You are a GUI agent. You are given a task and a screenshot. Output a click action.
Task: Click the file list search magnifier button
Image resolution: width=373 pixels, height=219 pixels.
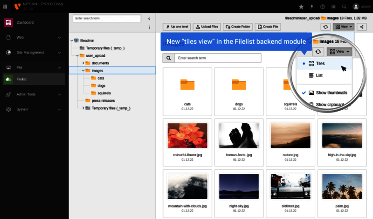(x=169, y=58)
